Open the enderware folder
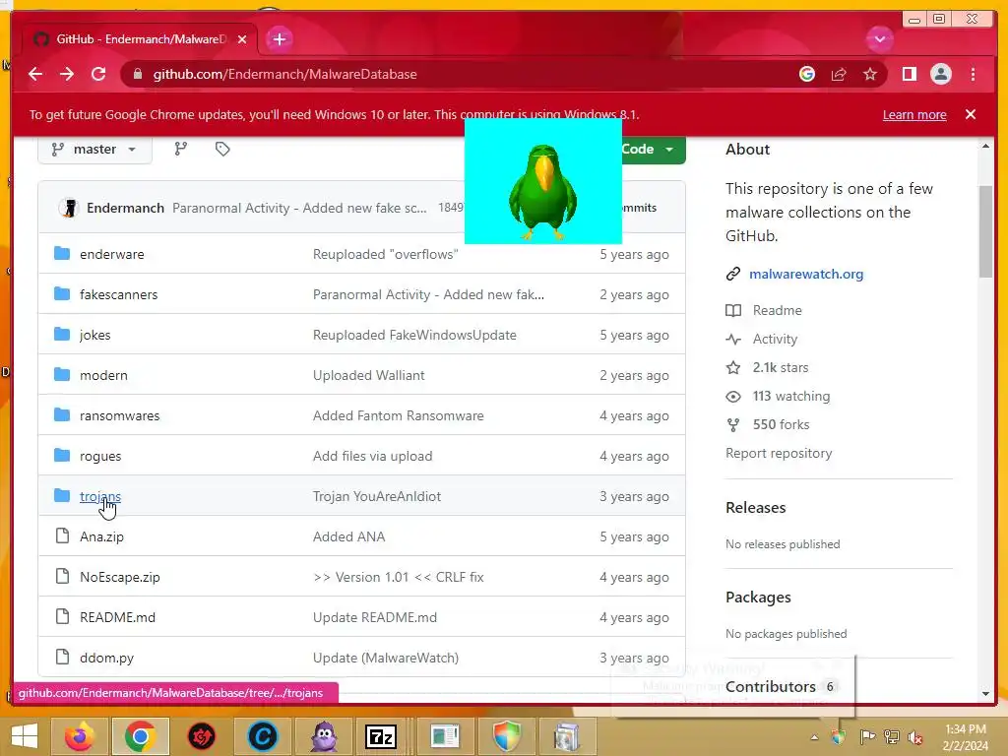The width and height of the screenshot is (1008, 756). pos(112,254)
